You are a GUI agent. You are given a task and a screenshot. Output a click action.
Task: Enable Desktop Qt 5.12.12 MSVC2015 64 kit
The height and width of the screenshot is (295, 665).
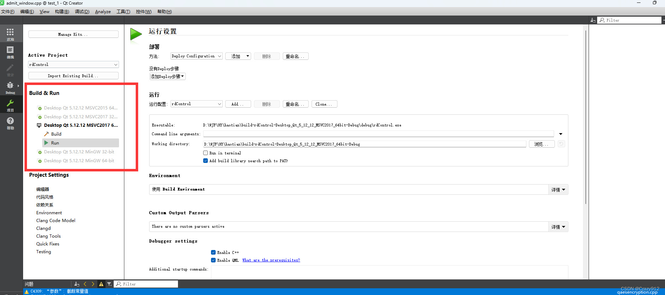(78, 108)
